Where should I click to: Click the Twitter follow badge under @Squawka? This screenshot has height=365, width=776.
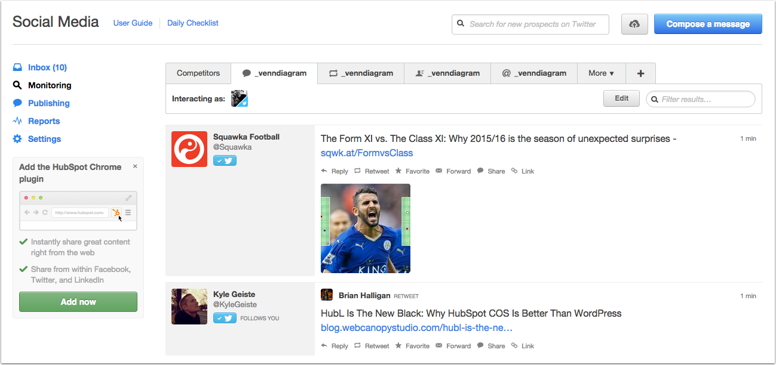(225, 160)
